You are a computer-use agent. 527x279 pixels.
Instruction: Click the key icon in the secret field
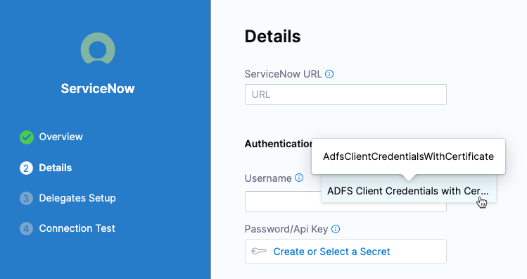click(x=259, y=252)
